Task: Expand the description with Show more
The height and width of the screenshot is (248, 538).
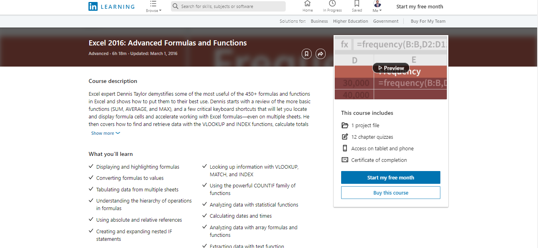Action: (106, 133)
